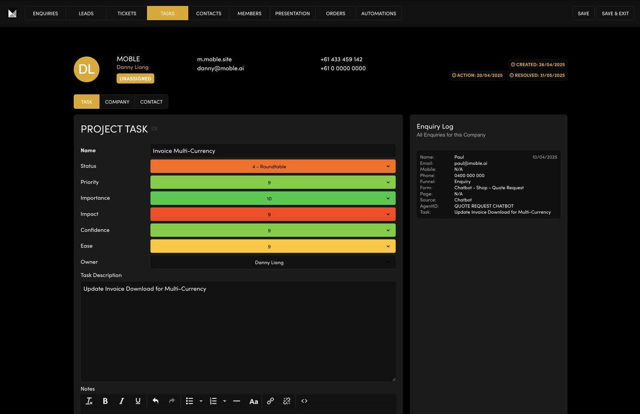Insert a bulleted list in Notes
This screenshot has width=640, height=414.
pyautogui.click(x=189, y=401)
